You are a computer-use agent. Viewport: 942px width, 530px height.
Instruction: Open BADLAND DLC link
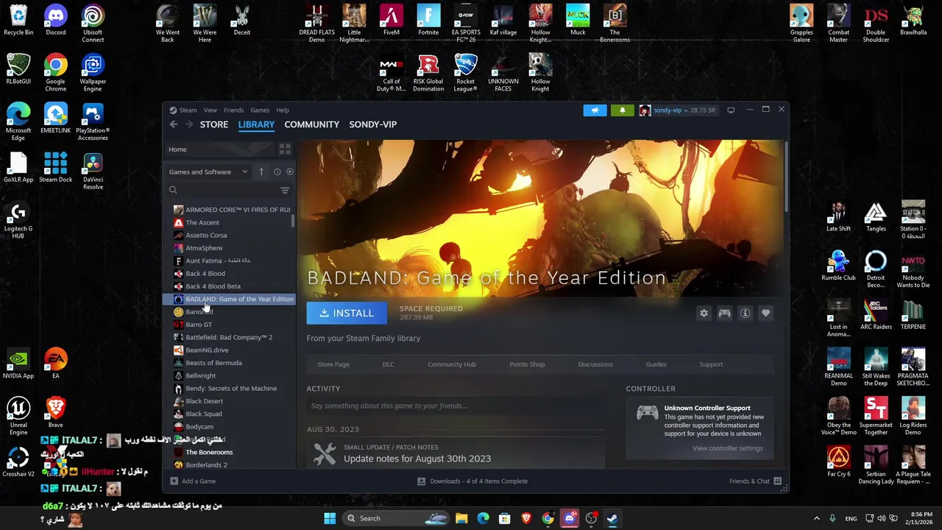388,364
